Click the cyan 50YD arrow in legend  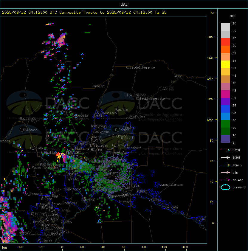(x=225, y=150)
